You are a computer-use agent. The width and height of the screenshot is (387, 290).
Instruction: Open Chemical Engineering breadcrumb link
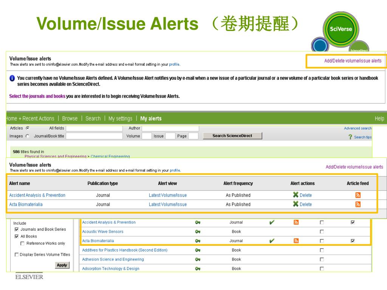110,156
